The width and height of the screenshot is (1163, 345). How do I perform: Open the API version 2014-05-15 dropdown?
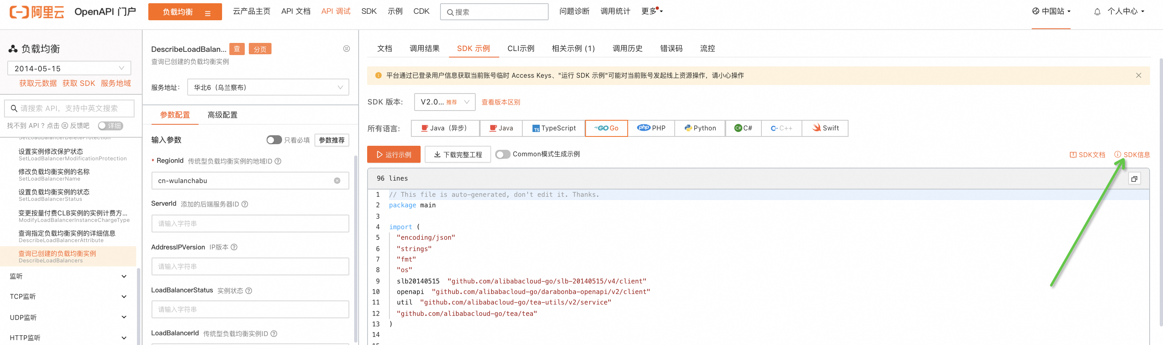pyautogui.click(x=69, y=68)
